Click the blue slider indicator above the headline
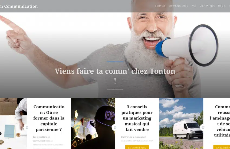230x149 pixels. (x=115, y=62)
